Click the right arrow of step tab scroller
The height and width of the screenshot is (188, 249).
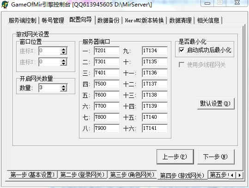click(240, 176)
